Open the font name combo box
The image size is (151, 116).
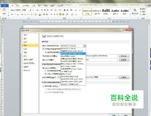(x=16, y=10)
